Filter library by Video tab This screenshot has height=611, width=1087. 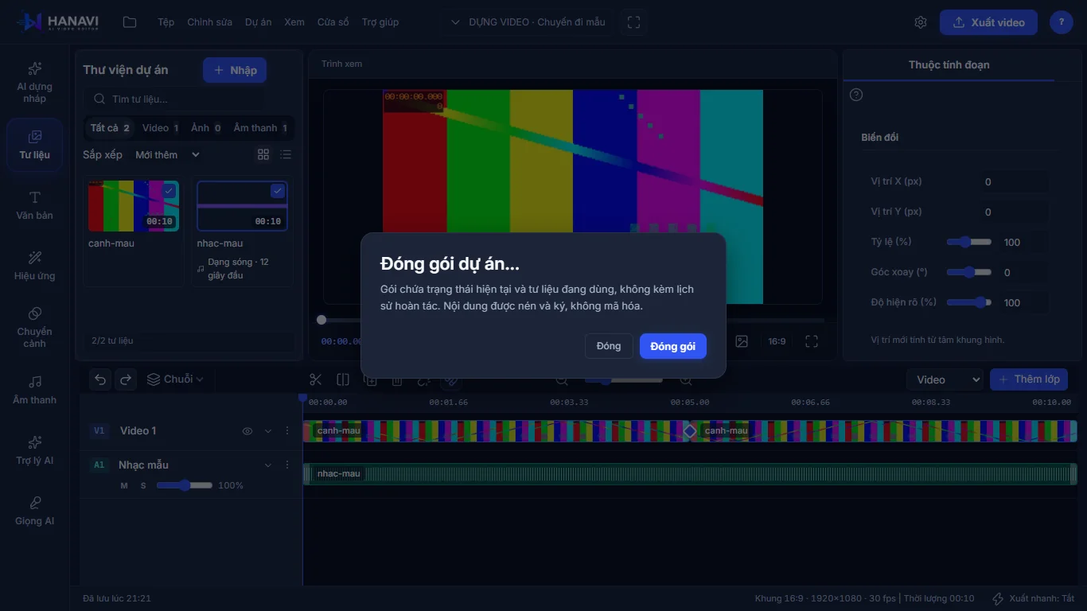point(161,127)
